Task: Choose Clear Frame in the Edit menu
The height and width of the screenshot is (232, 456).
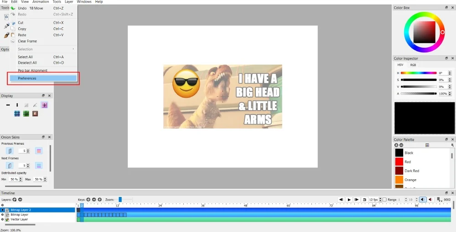Action: pyautogui.click(x=27, y=41)
